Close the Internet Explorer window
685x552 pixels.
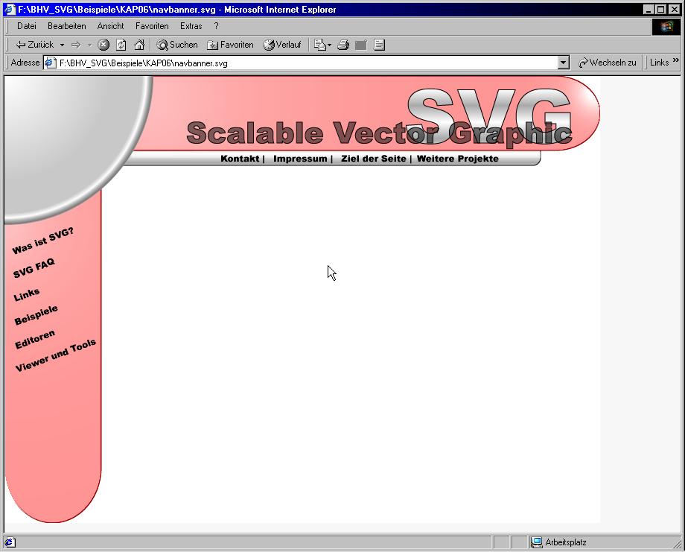[x=675, y=10]
